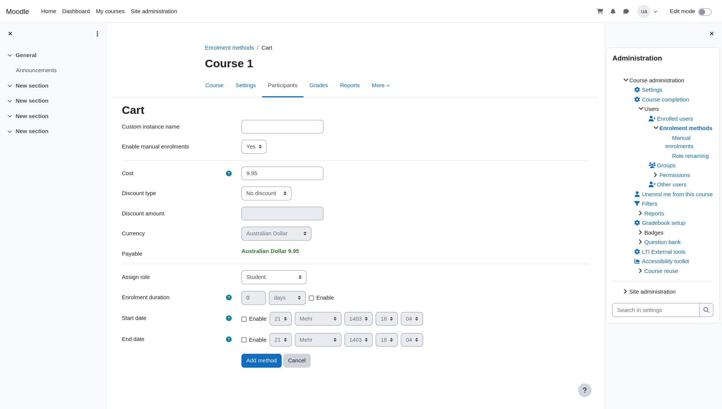Click the Custom instance name field
This screenshot has width=722, height=409.
[x=282, y=127]
